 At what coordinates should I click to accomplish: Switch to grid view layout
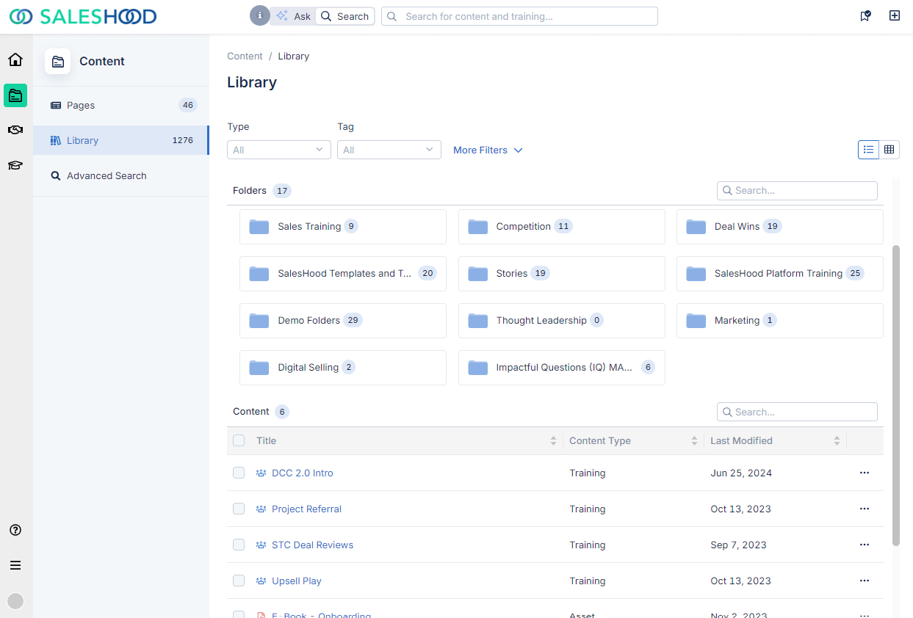point(889,150)
